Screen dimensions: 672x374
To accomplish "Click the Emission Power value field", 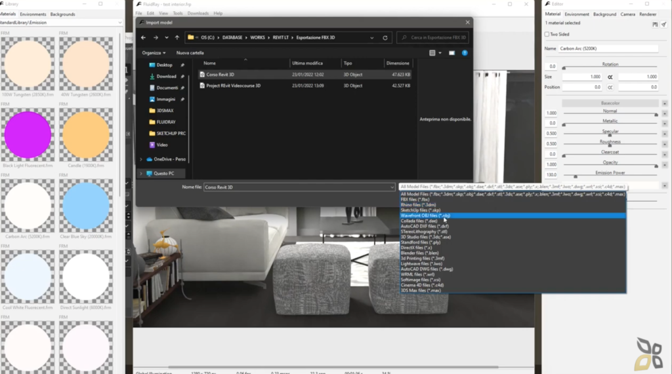I will click(551, 175).
